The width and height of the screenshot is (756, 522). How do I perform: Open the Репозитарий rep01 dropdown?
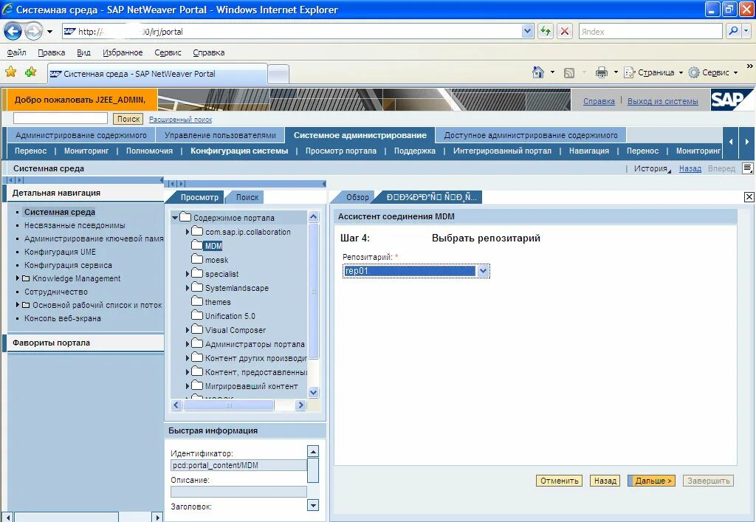[483, 271]
